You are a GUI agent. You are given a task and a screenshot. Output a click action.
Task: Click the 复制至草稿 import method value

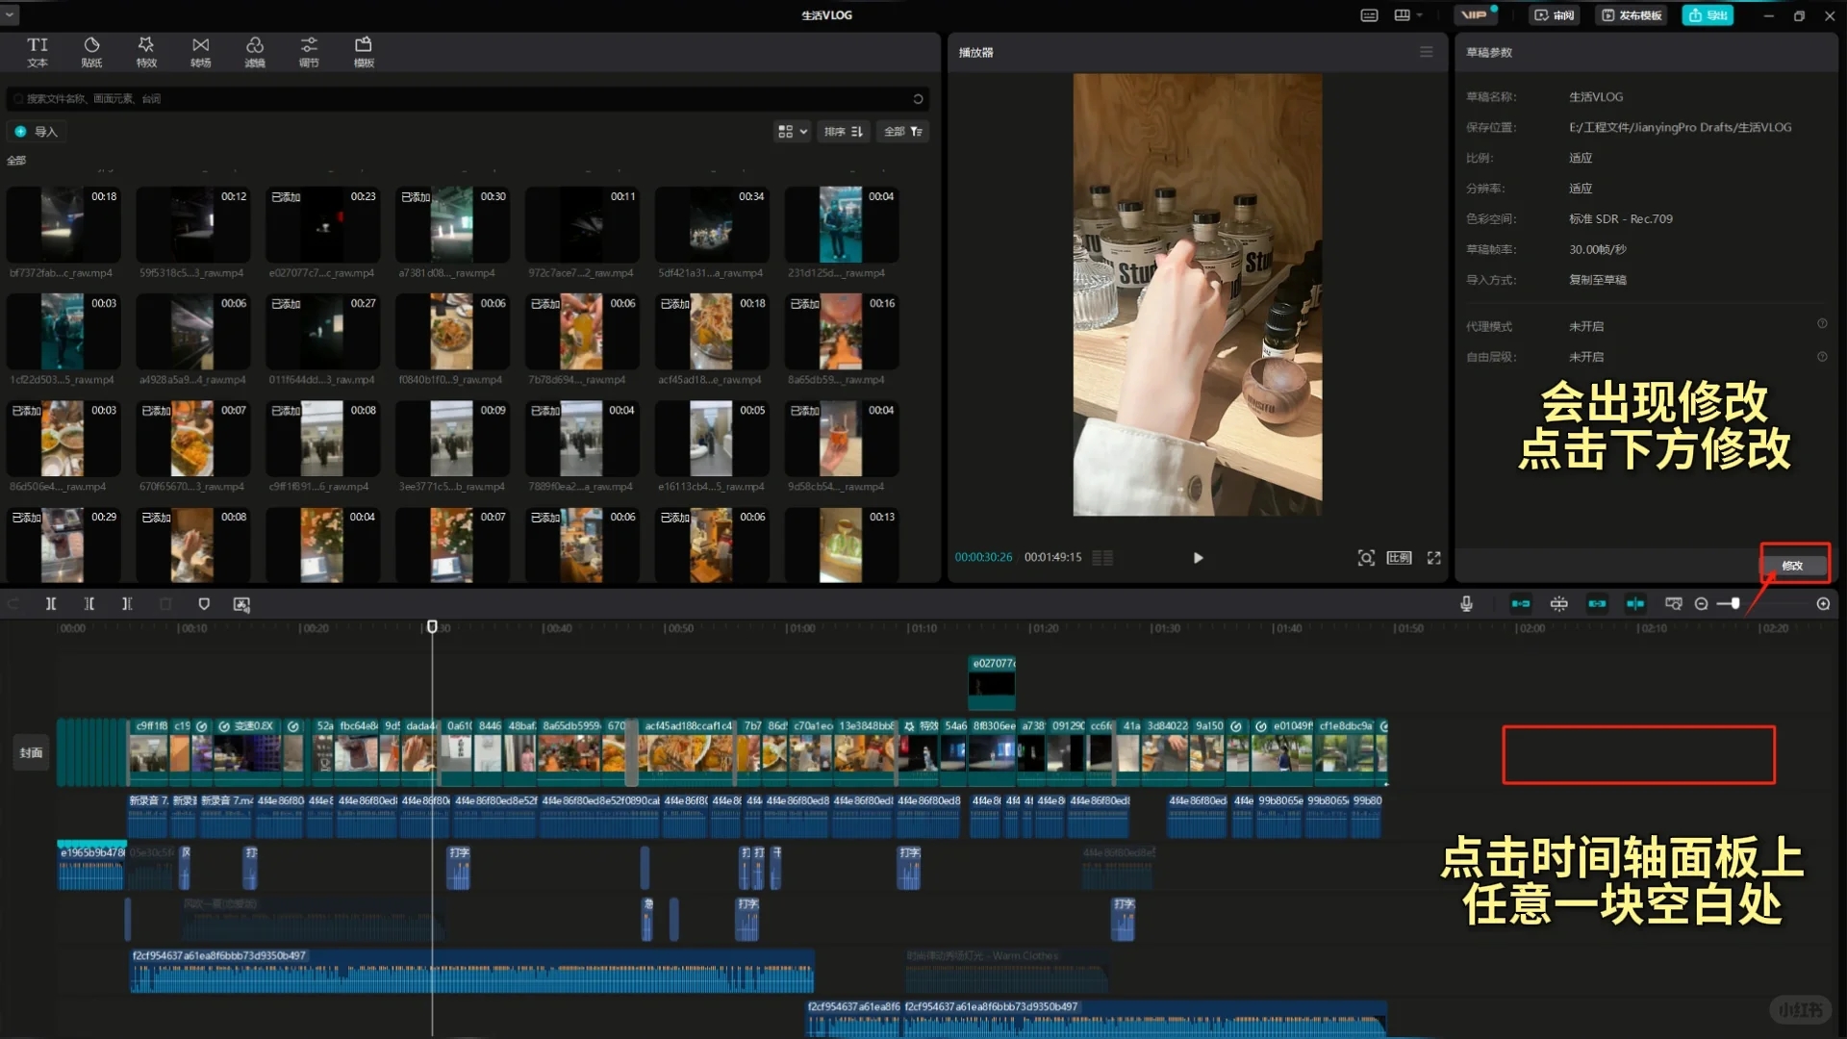[x=1598, y=280]
